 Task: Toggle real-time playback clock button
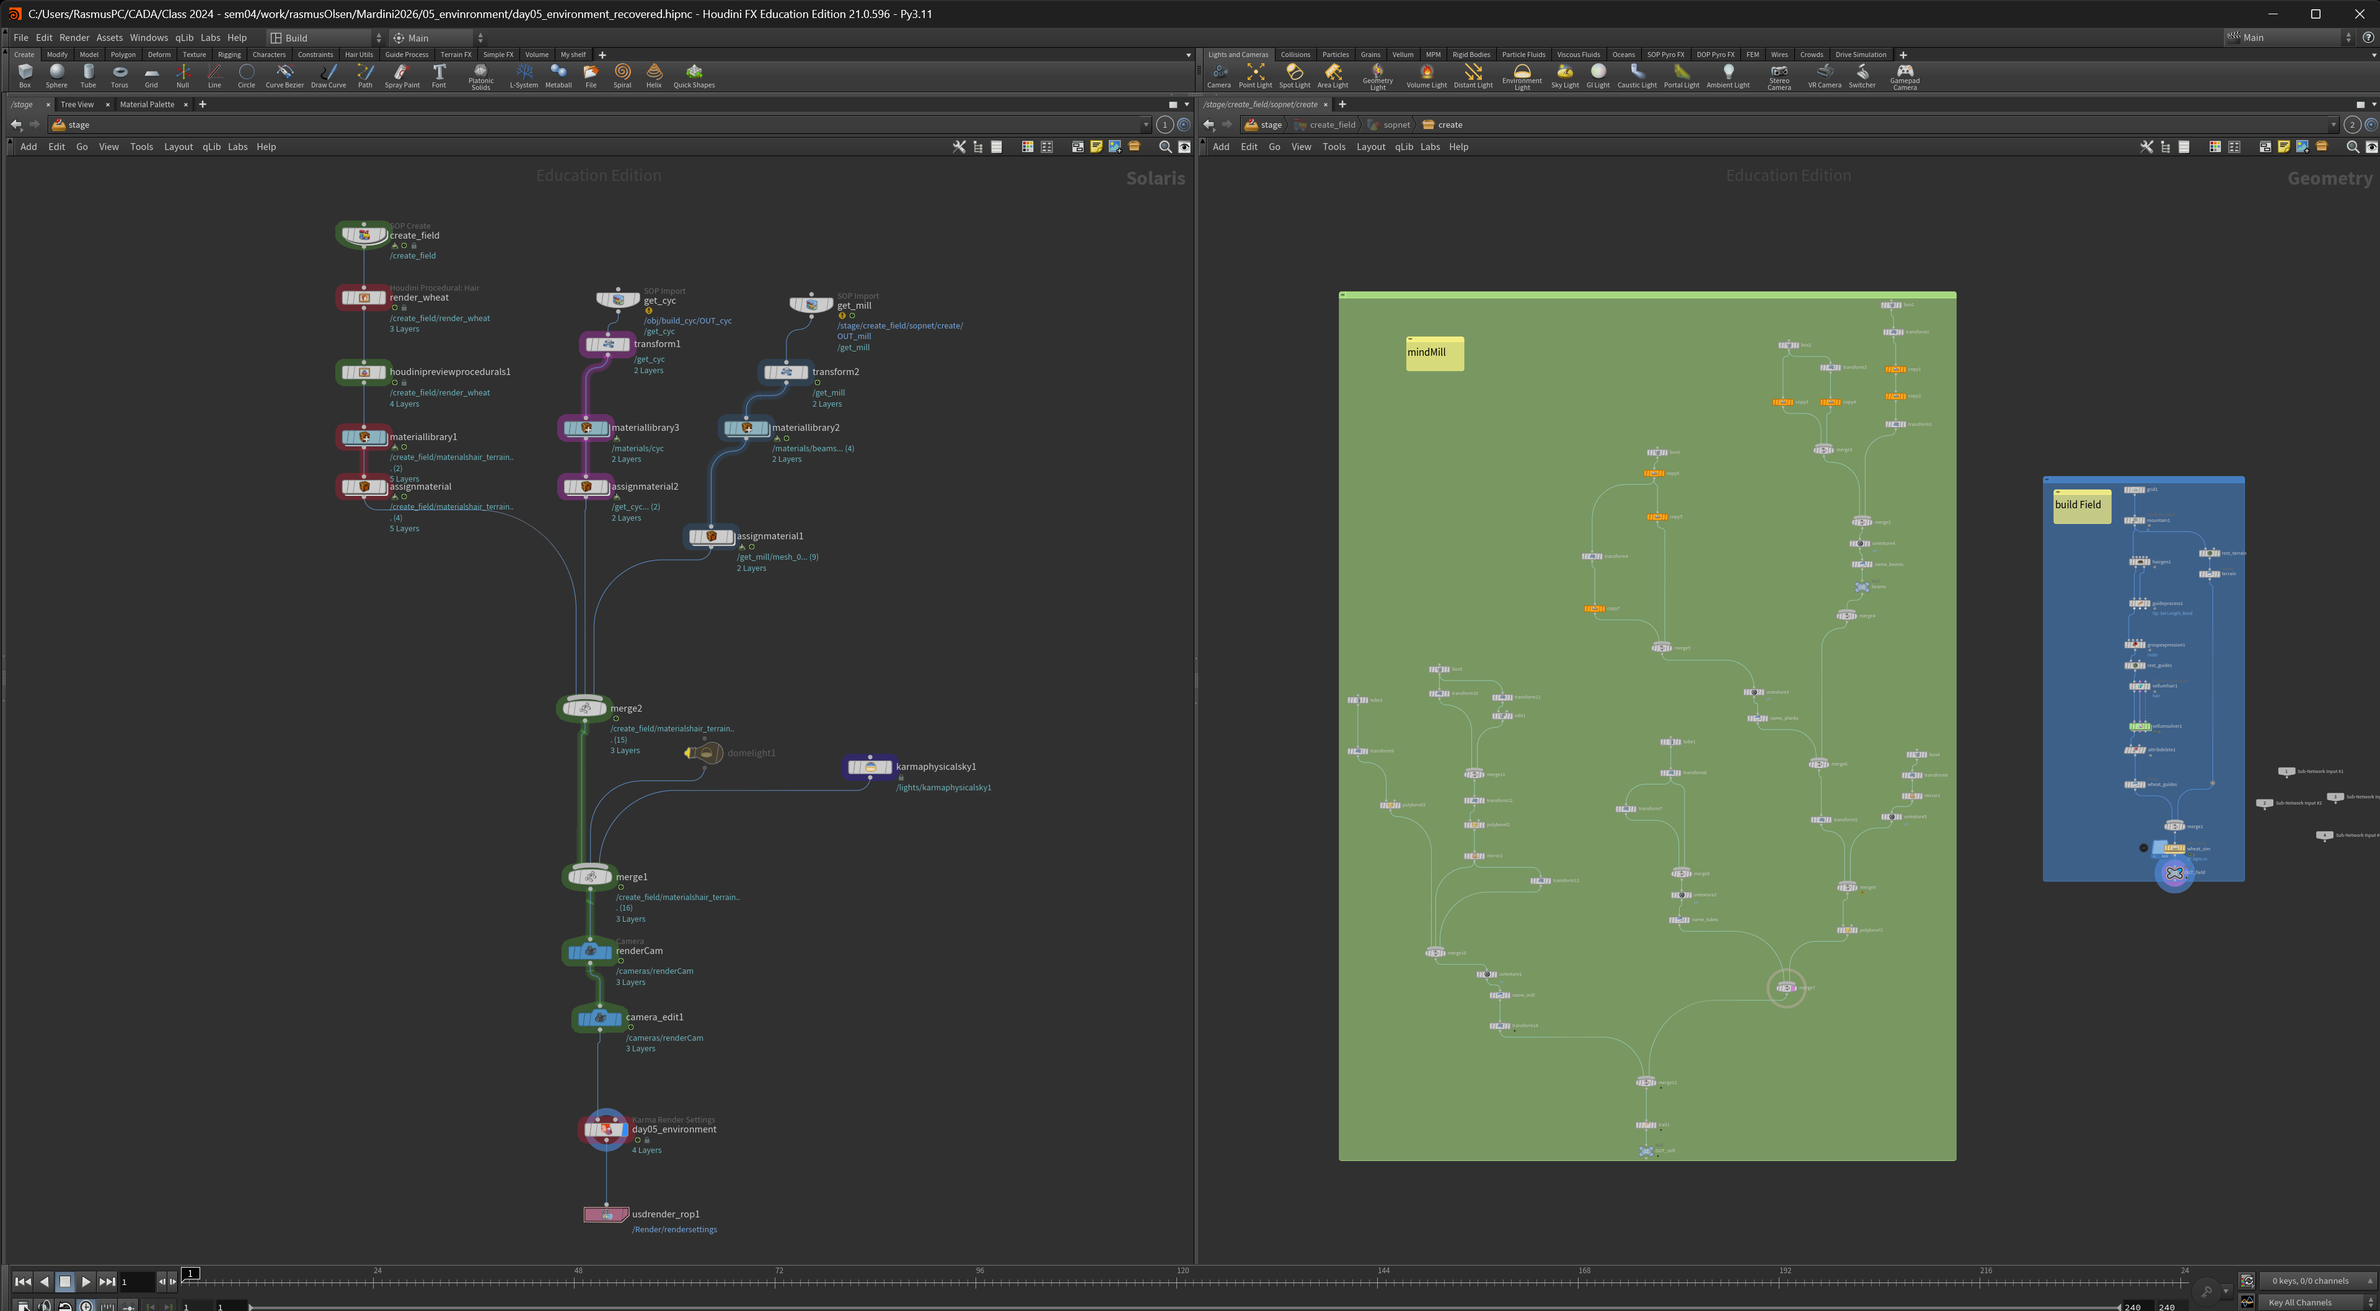[x=86, y=1305]
